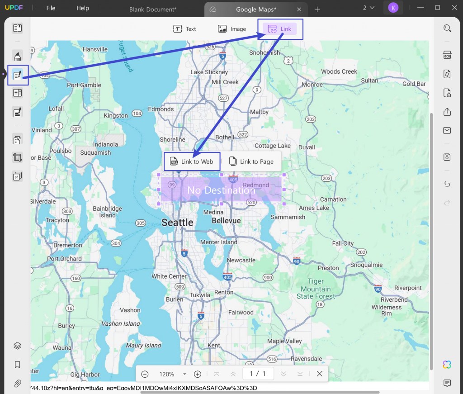This screenshot has height=394, width=463.
Task: Choose Link to Web
Action: click(x=192, y=161)
